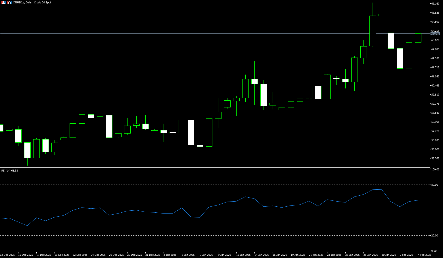This screenshot has width=443, height=258.
Task: Click the 66.160 price scale label
Action: 435,4
